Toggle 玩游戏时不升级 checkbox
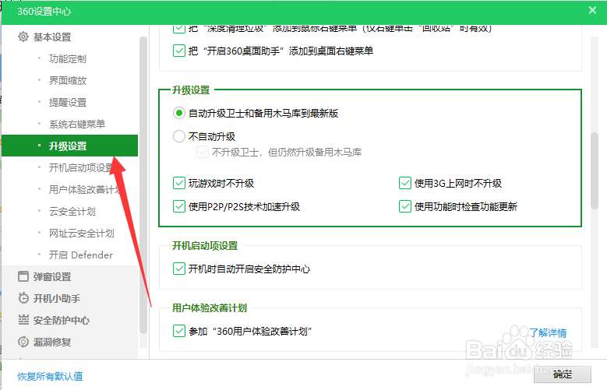This screenshot has width=607, height=390. coord(179,183)
